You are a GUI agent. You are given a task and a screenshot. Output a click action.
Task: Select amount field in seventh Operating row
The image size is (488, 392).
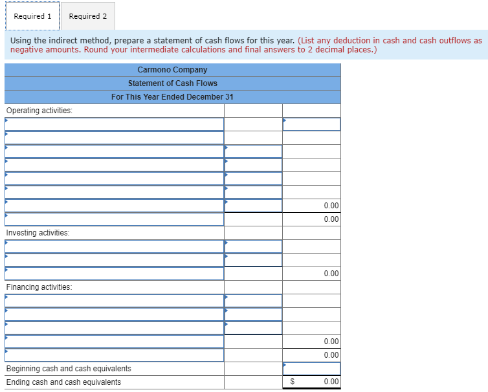[x=253, y=206]
